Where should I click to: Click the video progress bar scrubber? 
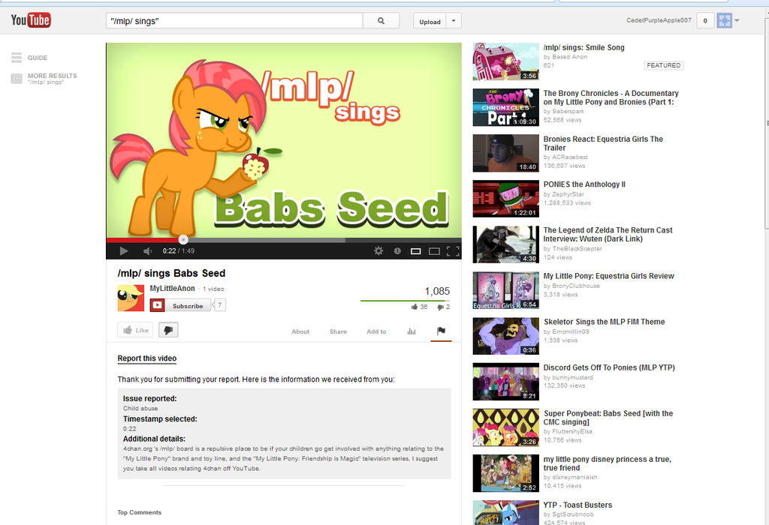coord(183,239)
